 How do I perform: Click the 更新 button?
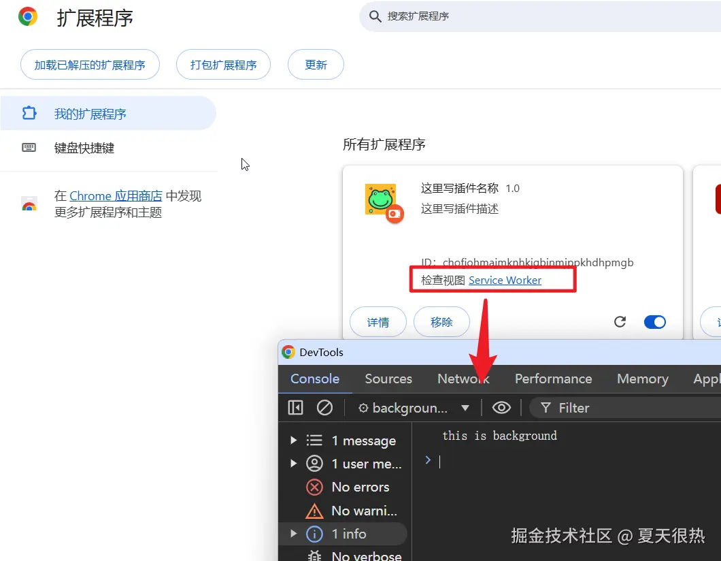point(316,65)
